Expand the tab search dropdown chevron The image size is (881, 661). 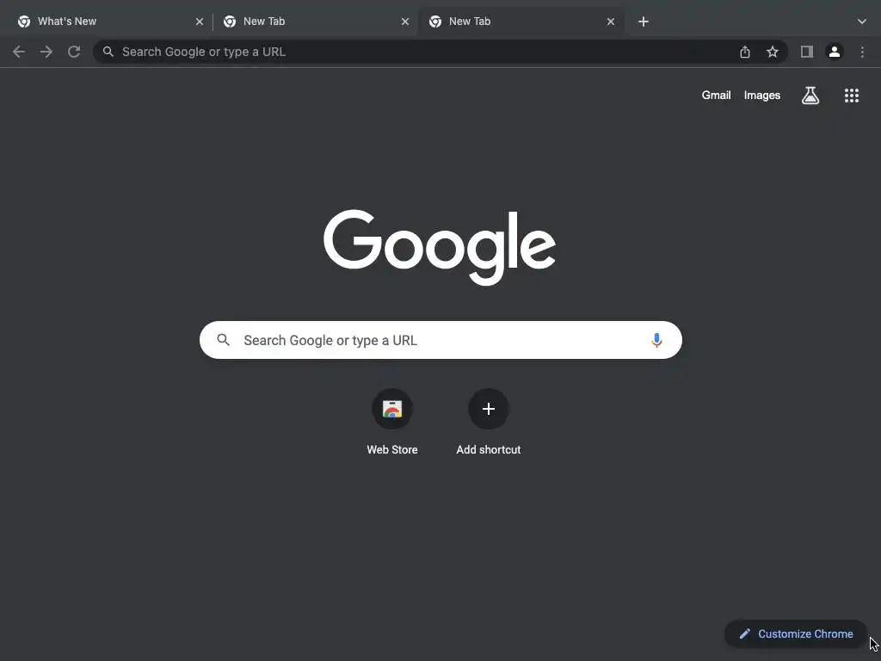(x=861, y=22)
